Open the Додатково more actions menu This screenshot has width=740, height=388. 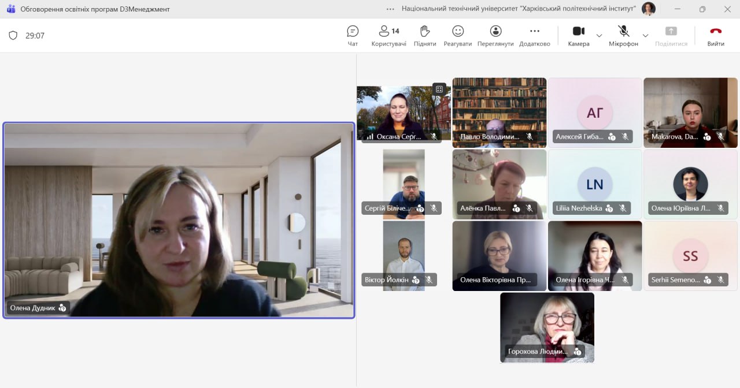point(535,36)
